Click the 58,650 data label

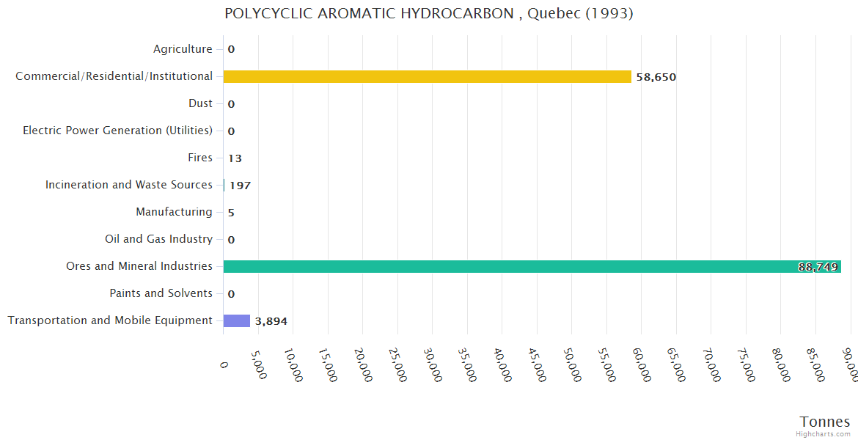point(656,77)
